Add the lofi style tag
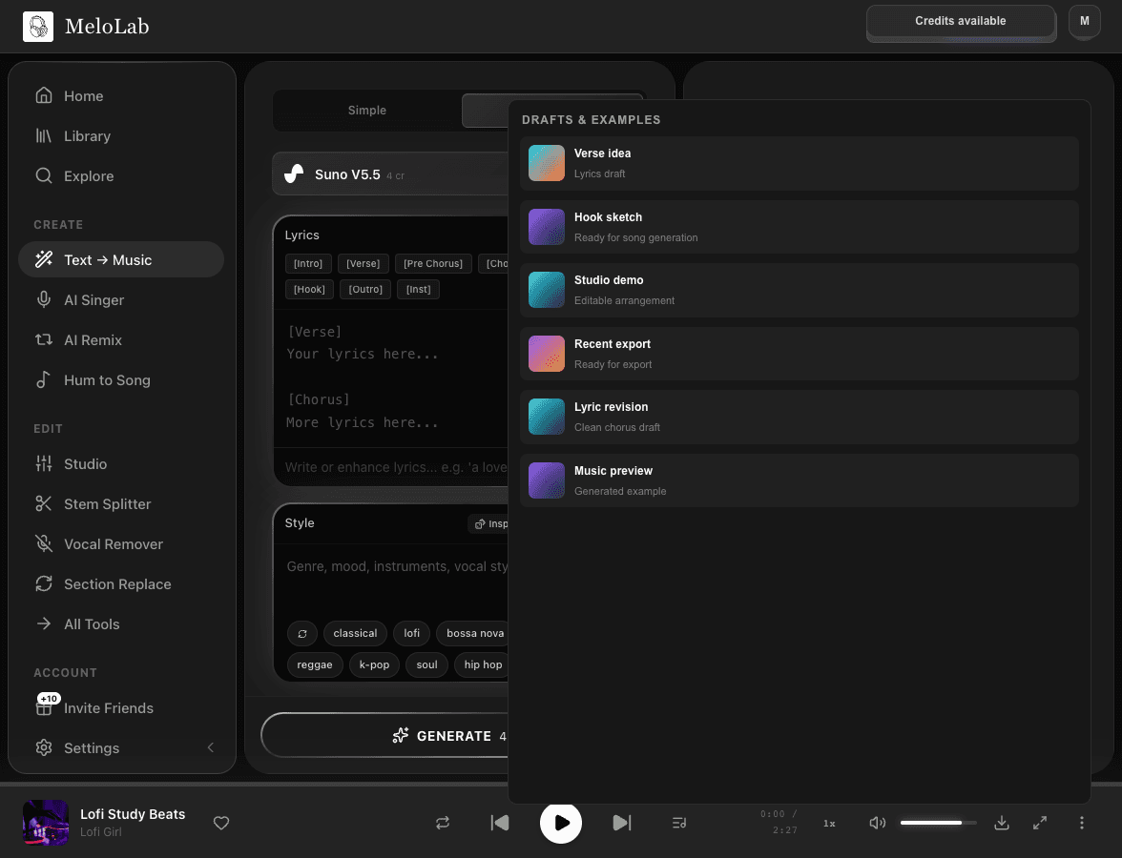The width and height of the screenshot is (1122, 858). [412, 633]
